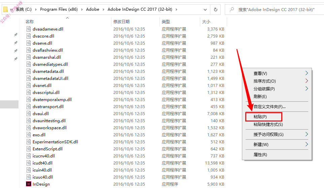The height and width of the screenshot is (191, 324).
Task: Click the dvamediatypes.dll file icon
Action: pos(29,64)
